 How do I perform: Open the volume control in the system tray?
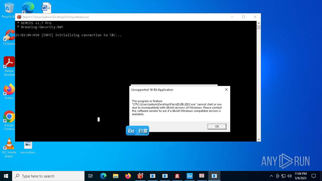[290, 176]
